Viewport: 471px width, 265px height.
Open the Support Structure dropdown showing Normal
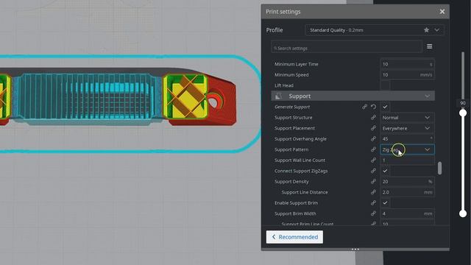tap(407, 118)
